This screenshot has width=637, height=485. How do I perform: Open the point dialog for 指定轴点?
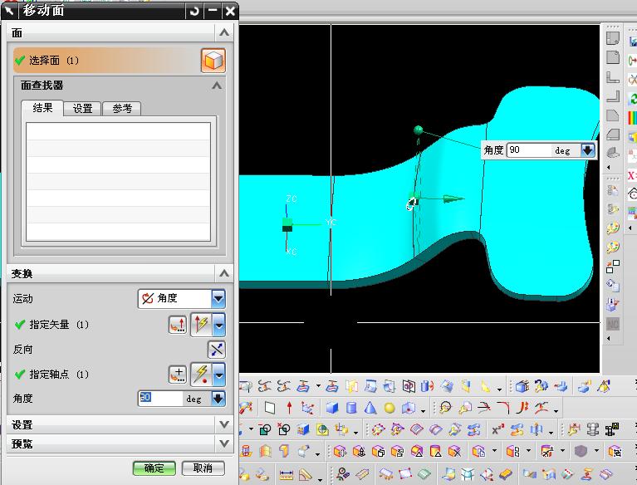(178, 374)
